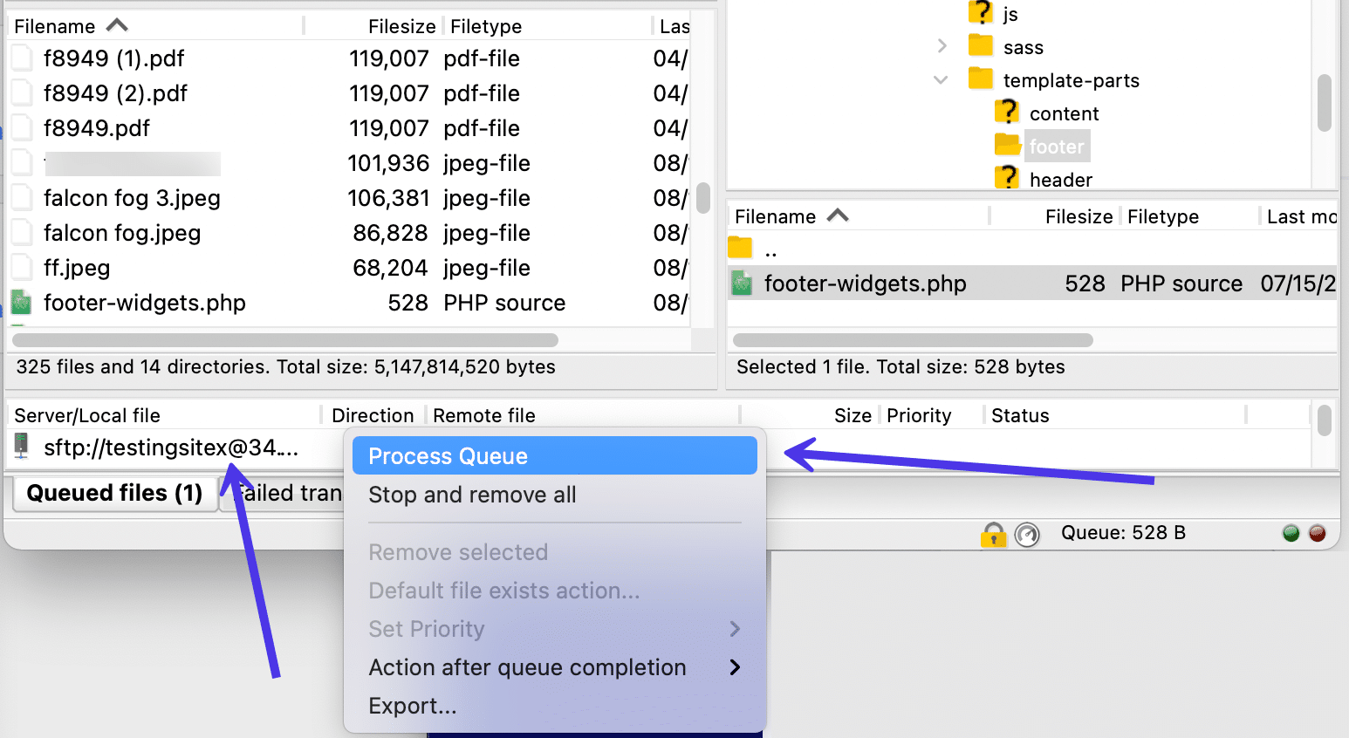Viewport: 1349px width, 738px height.
Task: Sort the local list by Filesize column
Action: pos(401,26)
